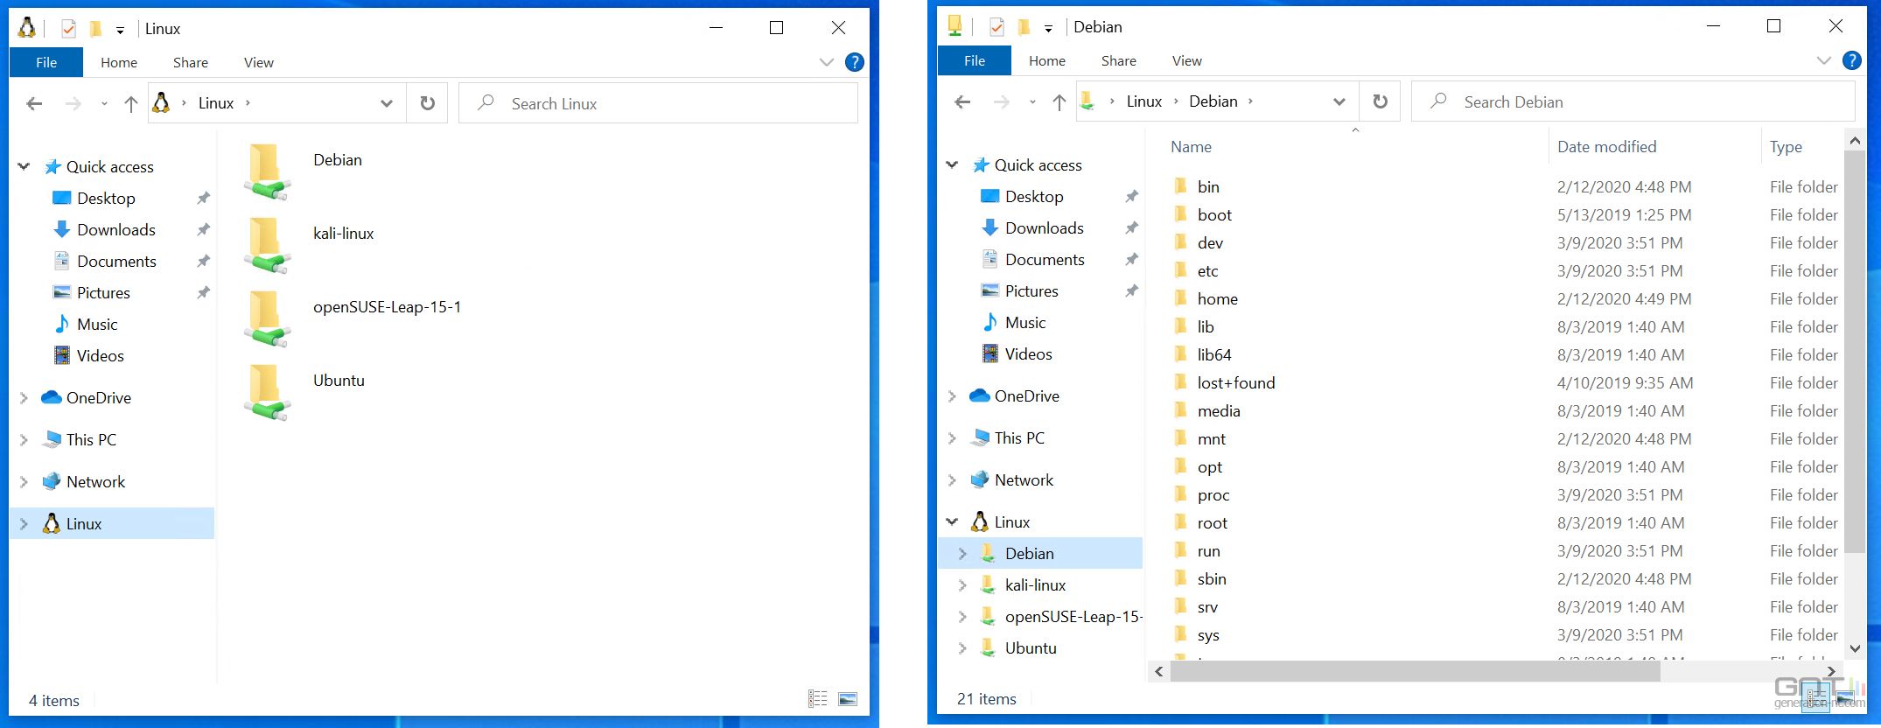The width and height of the screenshot is (1881, 728).
Task: Select the root folder in Debian list
Action: click(x=1212, y=522)
